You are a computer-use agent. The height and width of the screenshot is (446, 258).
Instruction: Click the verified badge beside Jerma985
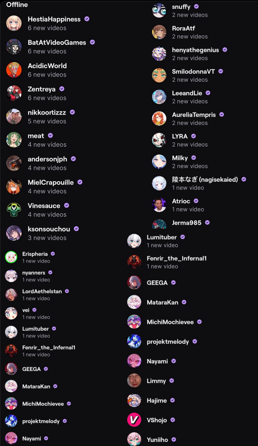click(x=207, y=223)
